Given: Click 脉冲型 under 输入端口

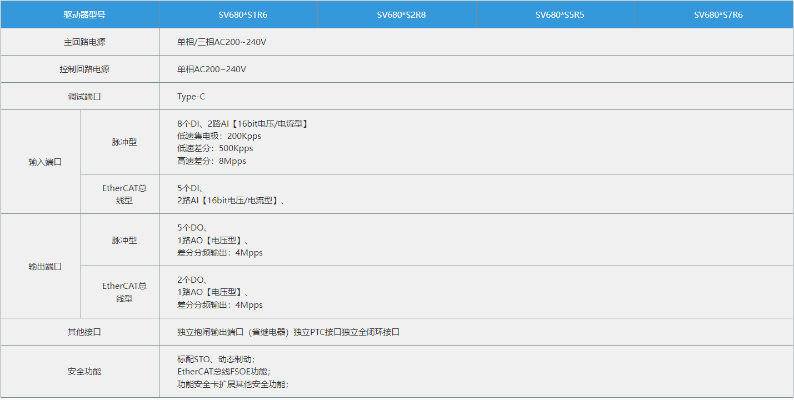Looking at the screenshot, I should point(124,142).
